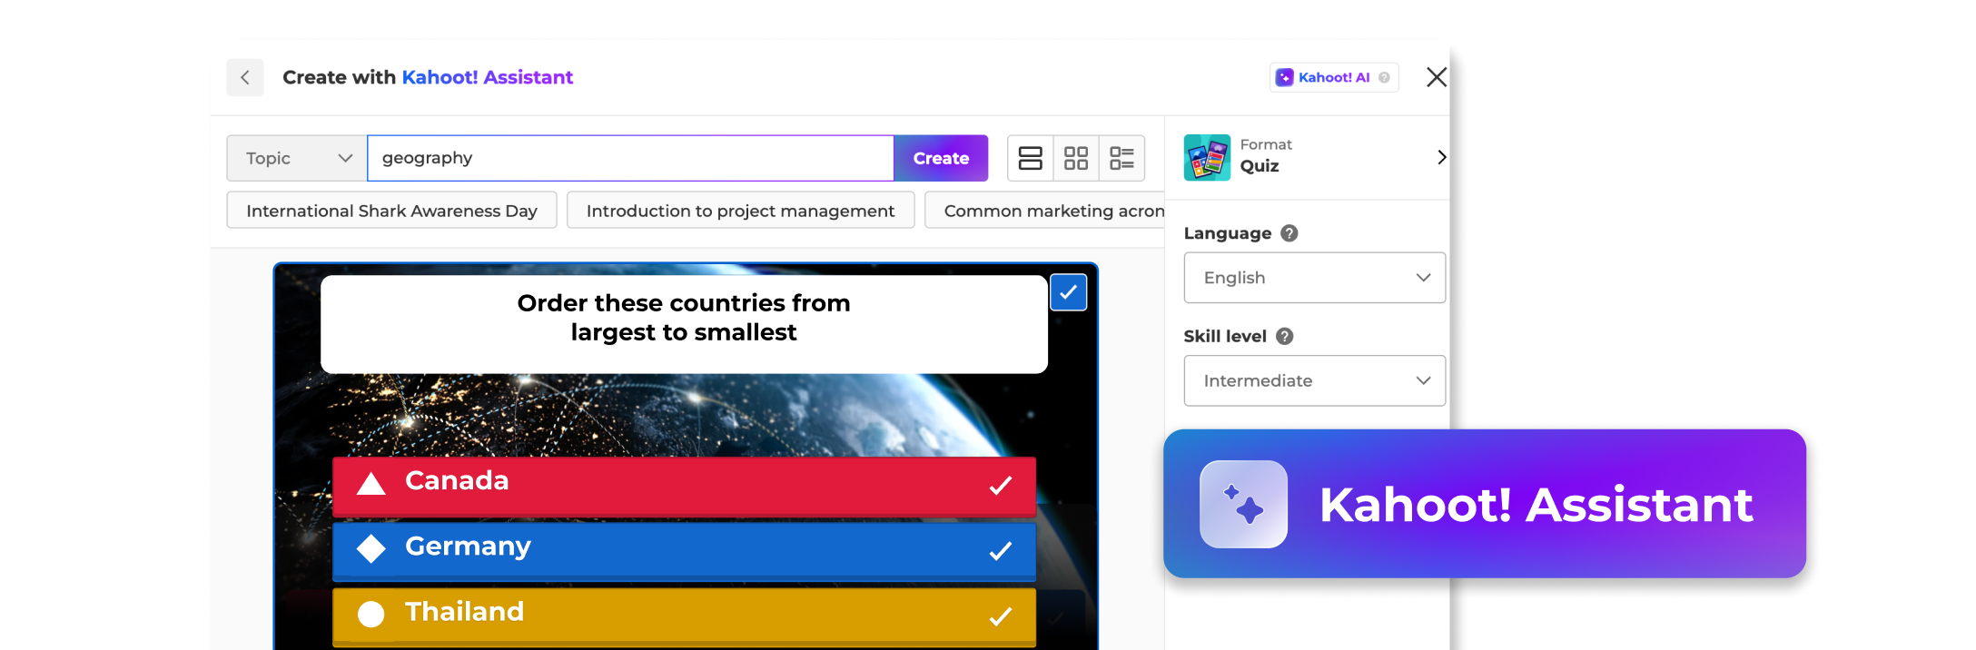This screenshot has height=650, width=1976.
Task: Click the Kahoot! Assistant banner
Action: coord(1484,504)
